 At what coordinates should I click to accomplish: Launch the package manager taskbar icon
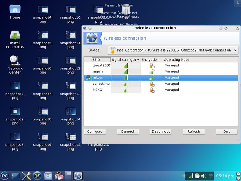click(59, 176)
